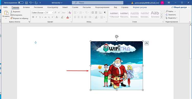
Task: Toggle Italic К formatting
Action: click(36, 17)
